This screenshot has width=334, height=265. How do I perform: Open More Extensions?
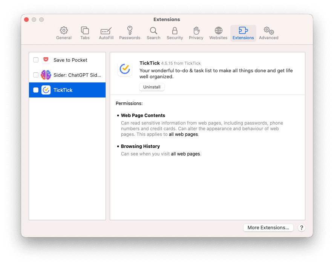pos(268,228)
